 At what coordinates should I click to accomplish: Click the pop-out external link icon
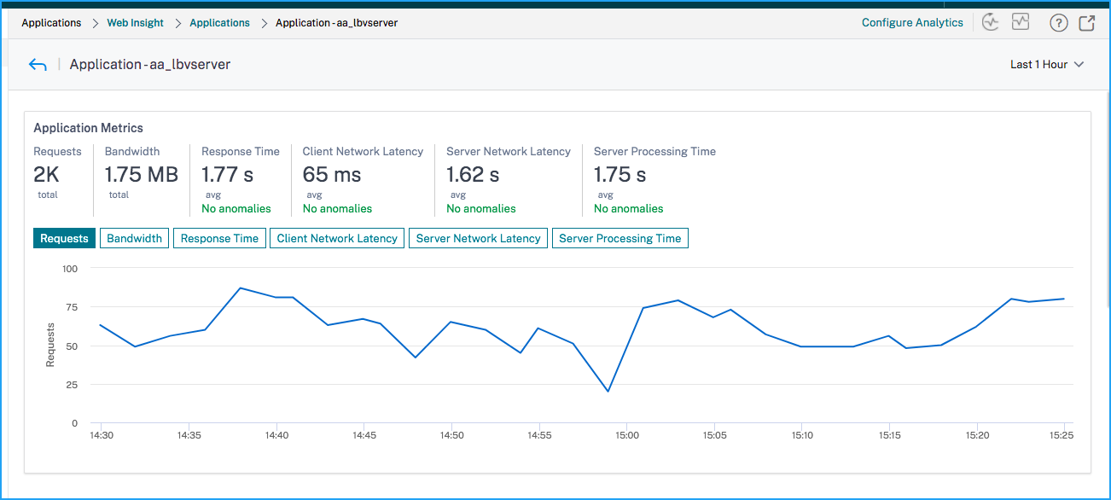[1087, 23]
